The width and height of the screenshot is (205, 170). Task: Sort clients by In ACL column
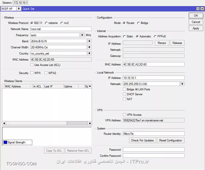(x=38, y=86)
